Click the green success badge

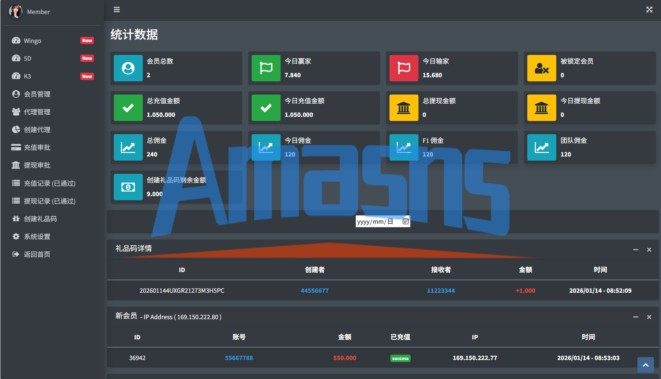[400, 358]
